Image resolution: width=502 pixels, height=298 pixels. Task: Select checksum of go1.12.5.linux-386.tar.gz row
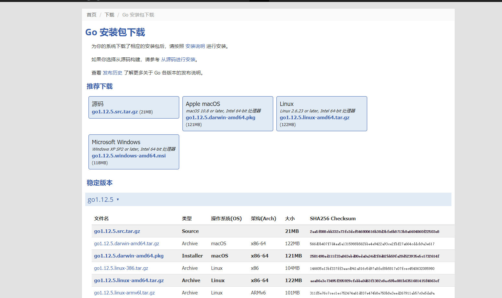pyautogui.click(x=372, y=269)
